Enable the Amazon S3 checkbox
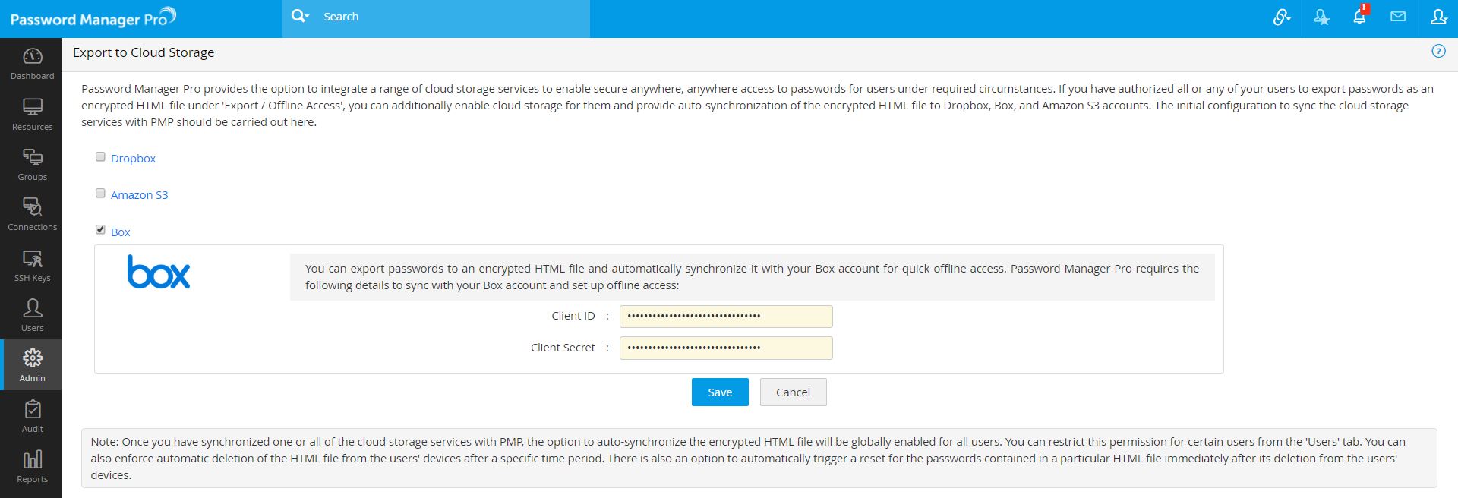 (100, 193)
